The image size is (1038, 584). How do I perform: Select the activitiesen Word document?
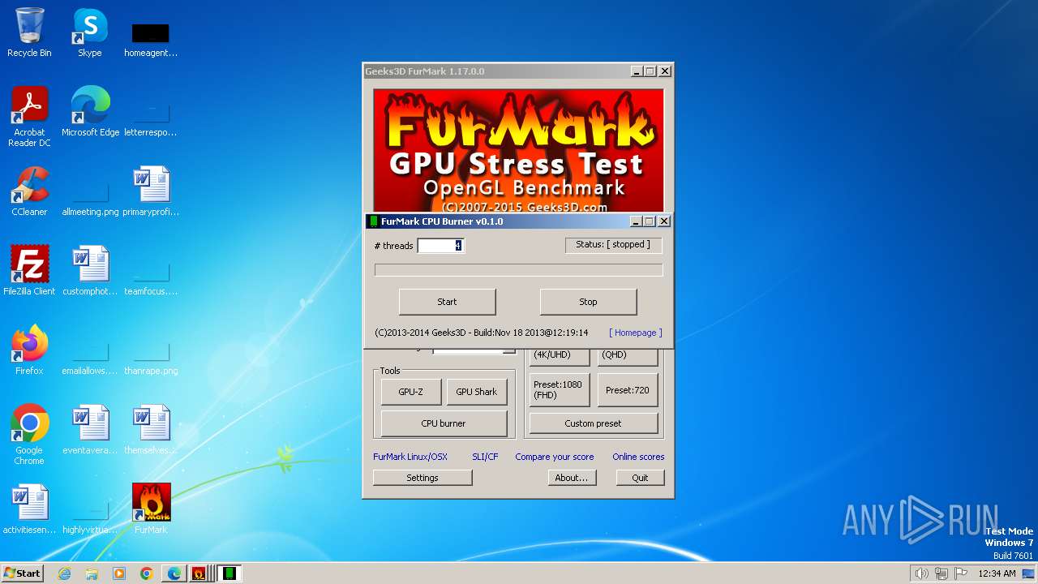click(x=29, y=509)
